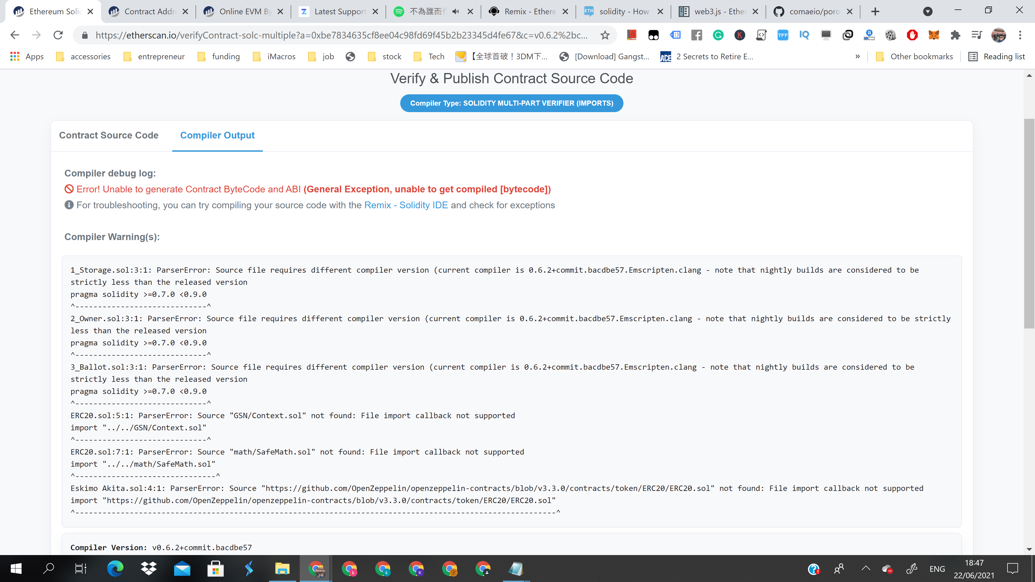Screen dimensions: 1035x582
Task: Bookmark this page with the star icon
Action: pyautogui.click(x=605, y=35)
